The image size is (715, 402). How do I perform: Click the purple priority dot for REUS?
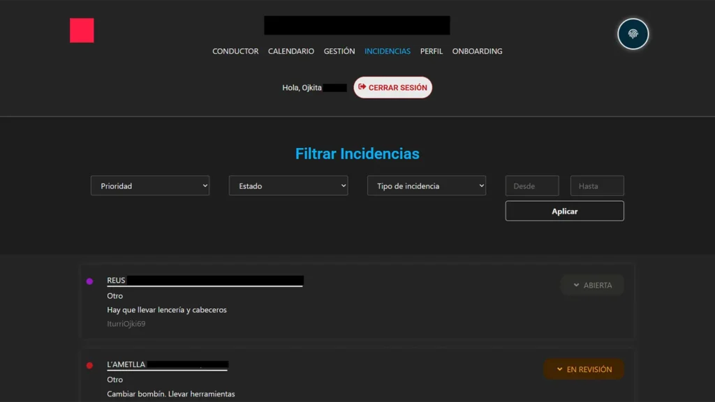click(x=90, y=281)
